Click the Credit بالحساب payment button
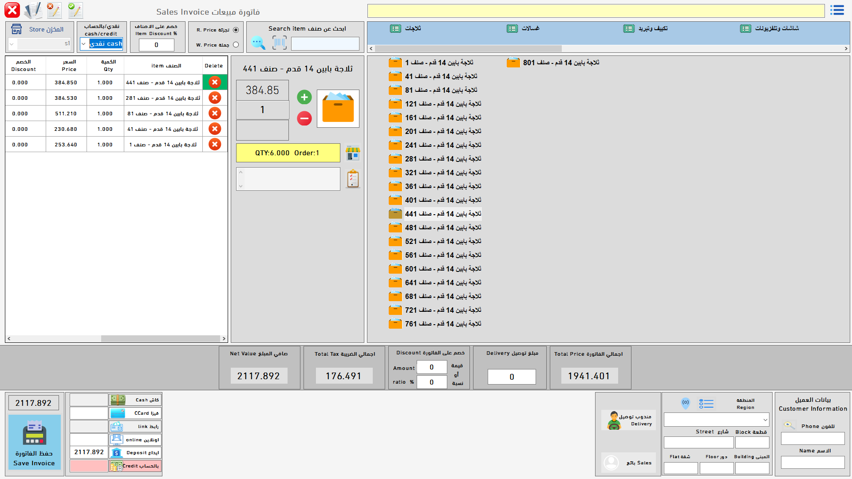The image size is (852, 479). tap(135, 466)
